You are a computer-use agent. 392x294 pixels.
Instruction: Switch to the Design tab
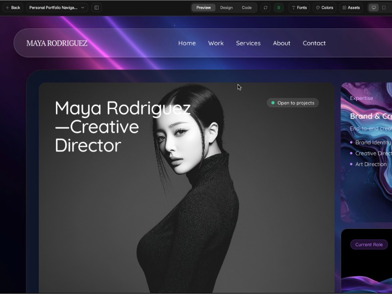226,7
